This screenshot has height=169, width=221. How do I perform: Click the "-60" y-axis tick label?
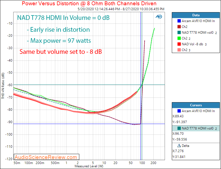[9, 85]
